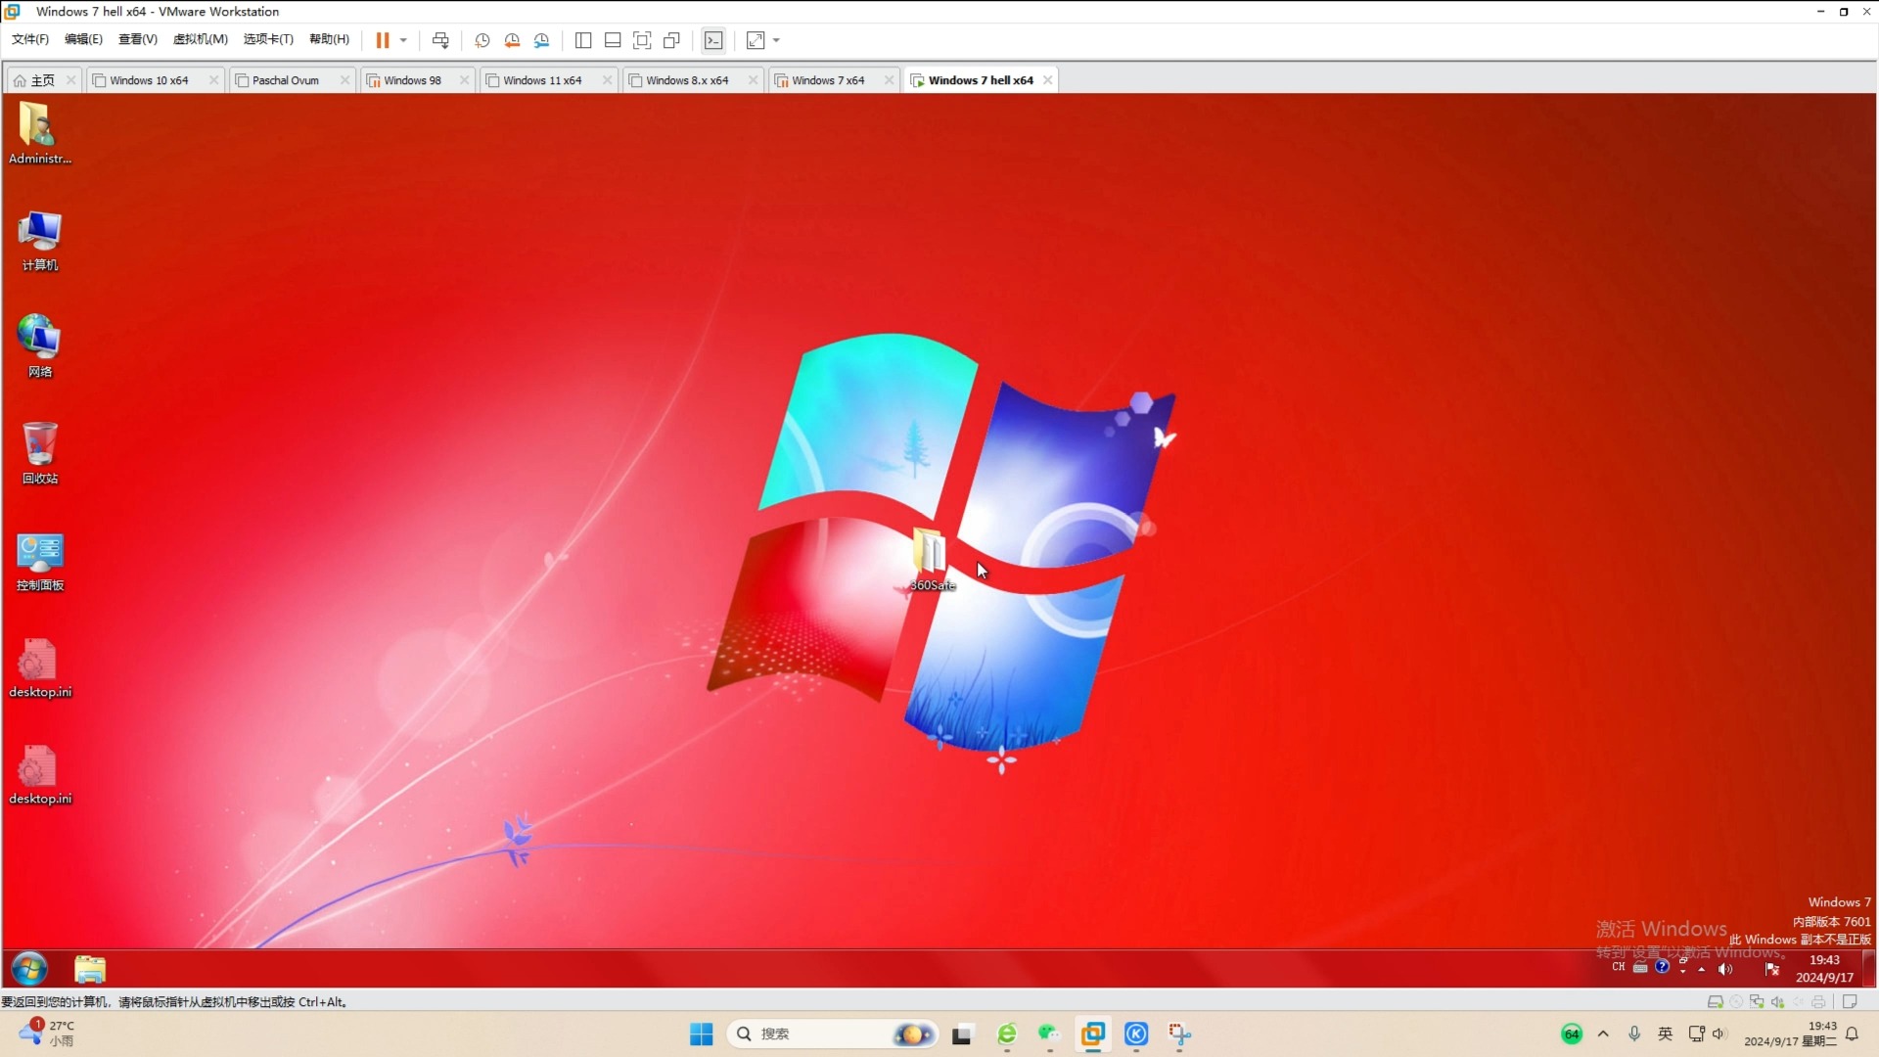Open the snapshot manager
Screen dimensions: 1879x1057
(542, 40)
